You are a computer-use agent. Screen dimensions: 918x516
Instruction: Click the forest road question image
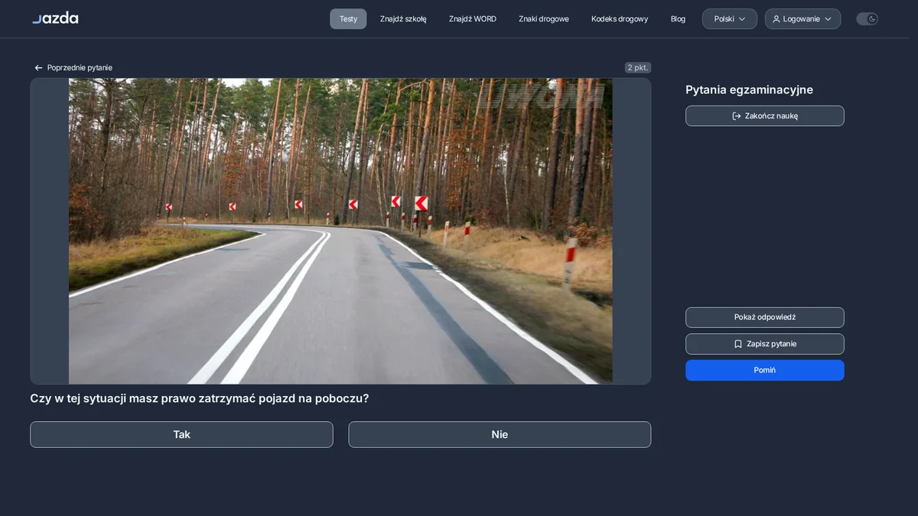coord(340,231)
